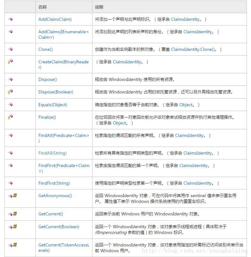Follow the ClaimsIdentity.Clone() link
The width and height of the screenshot is (251, 257).
tap(193, 49)
